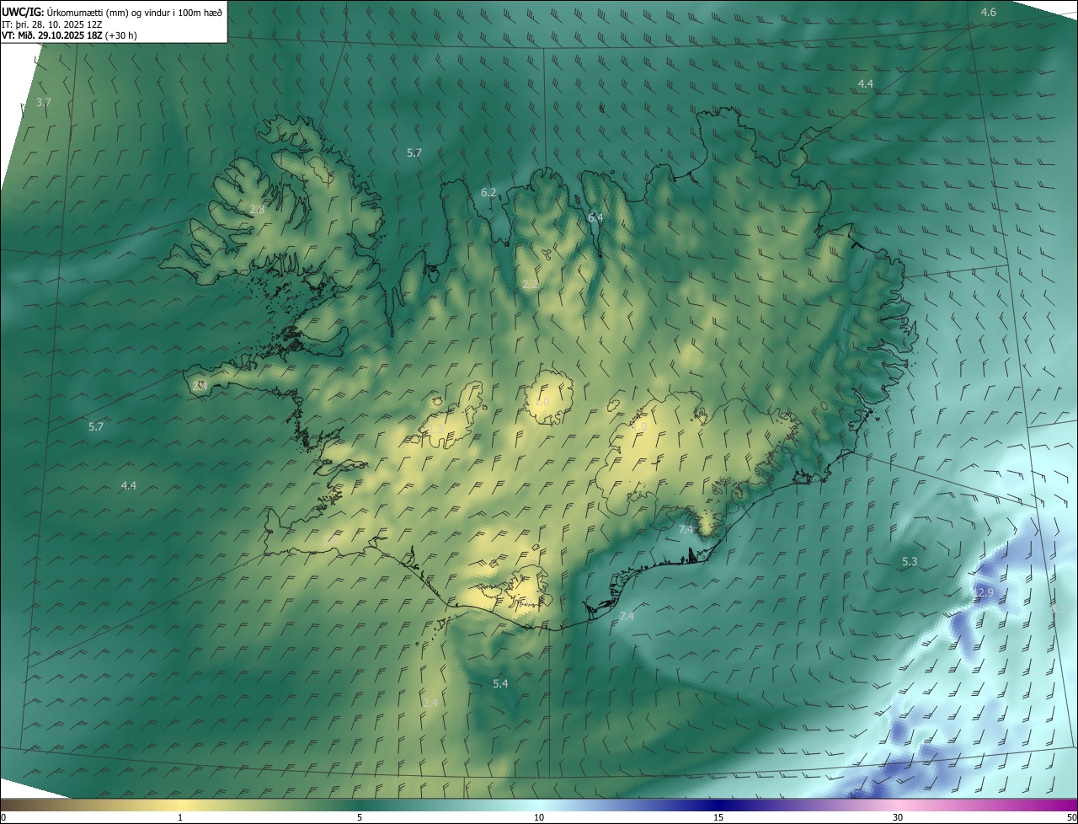Click the 5.3 value off the southeast coast

pyautogui.click(x=910, y=561)
